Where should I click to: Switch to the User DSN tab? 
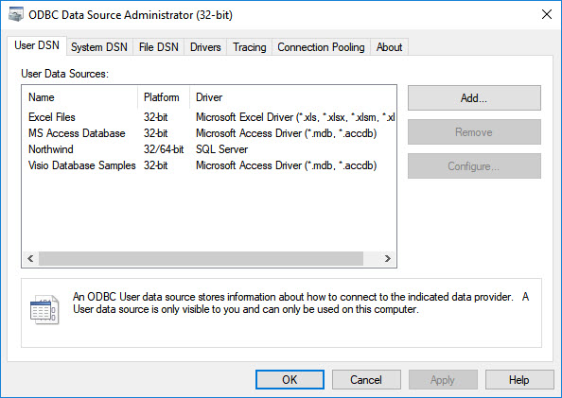click(37, 45)
